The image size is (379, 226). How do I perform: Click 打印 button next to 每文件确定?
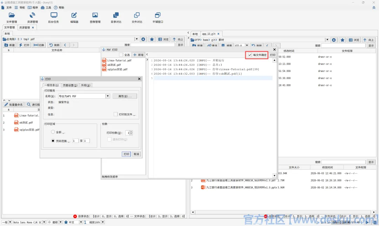pos(273,55)
